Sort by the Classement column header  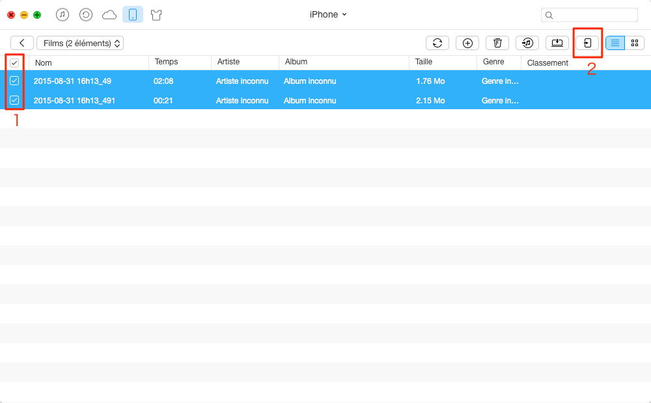(x=547, y=63)
